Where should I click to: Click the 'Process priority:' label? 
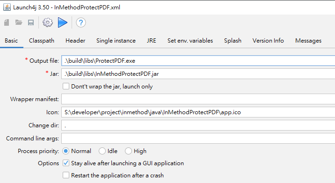point(38,151)
